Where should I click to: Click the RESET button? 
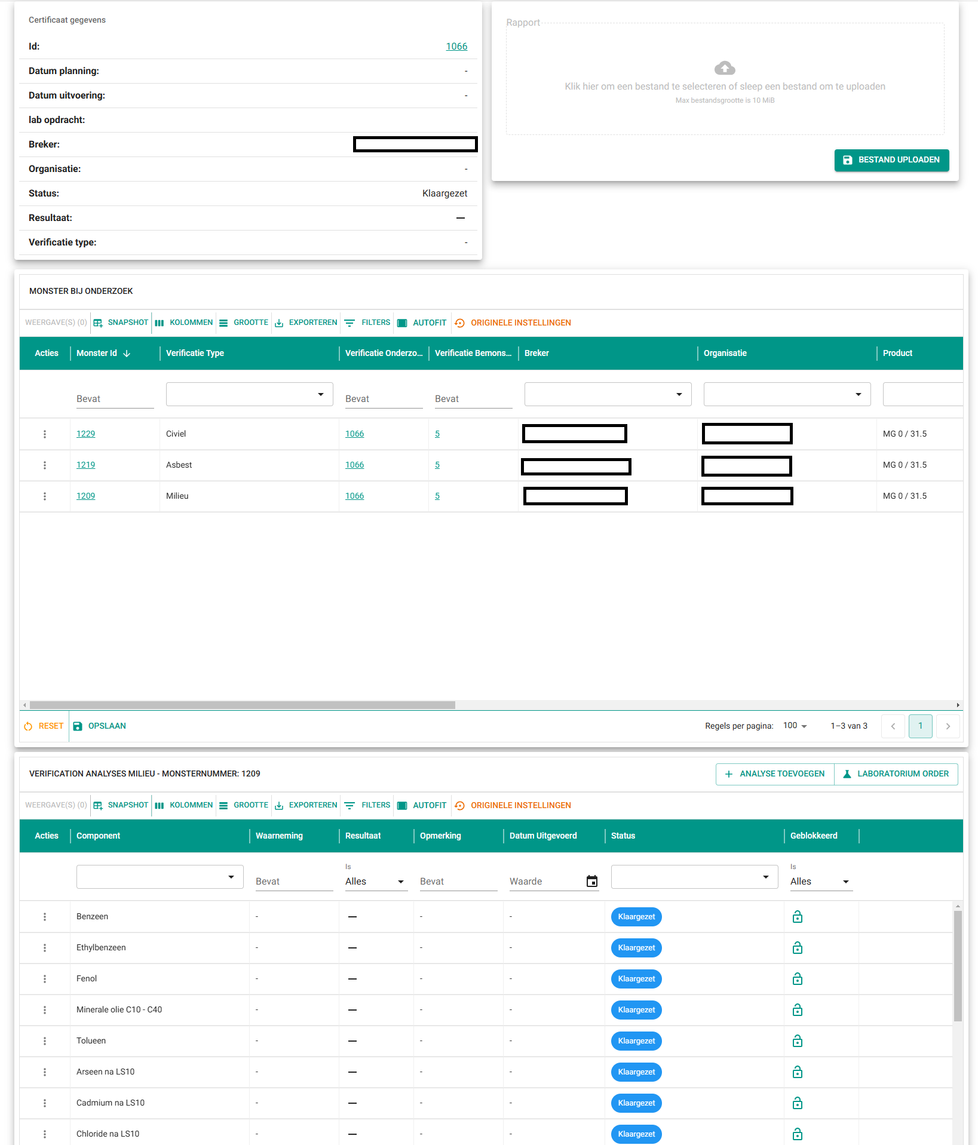click(44, 726)
